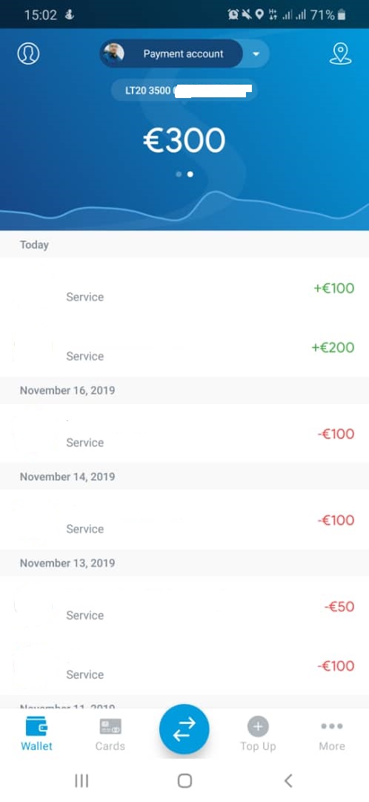Image resolution: width=369 pixels, height=802 pixels.
Task: Open the +€200 Service transaction
Action: [184, 348]
